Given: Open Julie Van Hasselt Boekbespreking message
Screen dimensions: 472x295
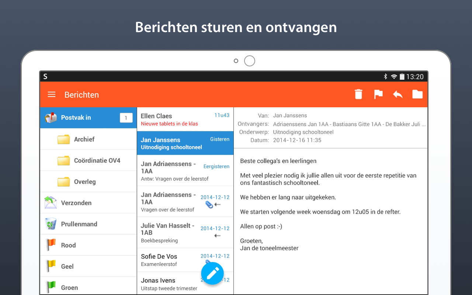Looking at the screenshot, I should click(x=185, y=232).
